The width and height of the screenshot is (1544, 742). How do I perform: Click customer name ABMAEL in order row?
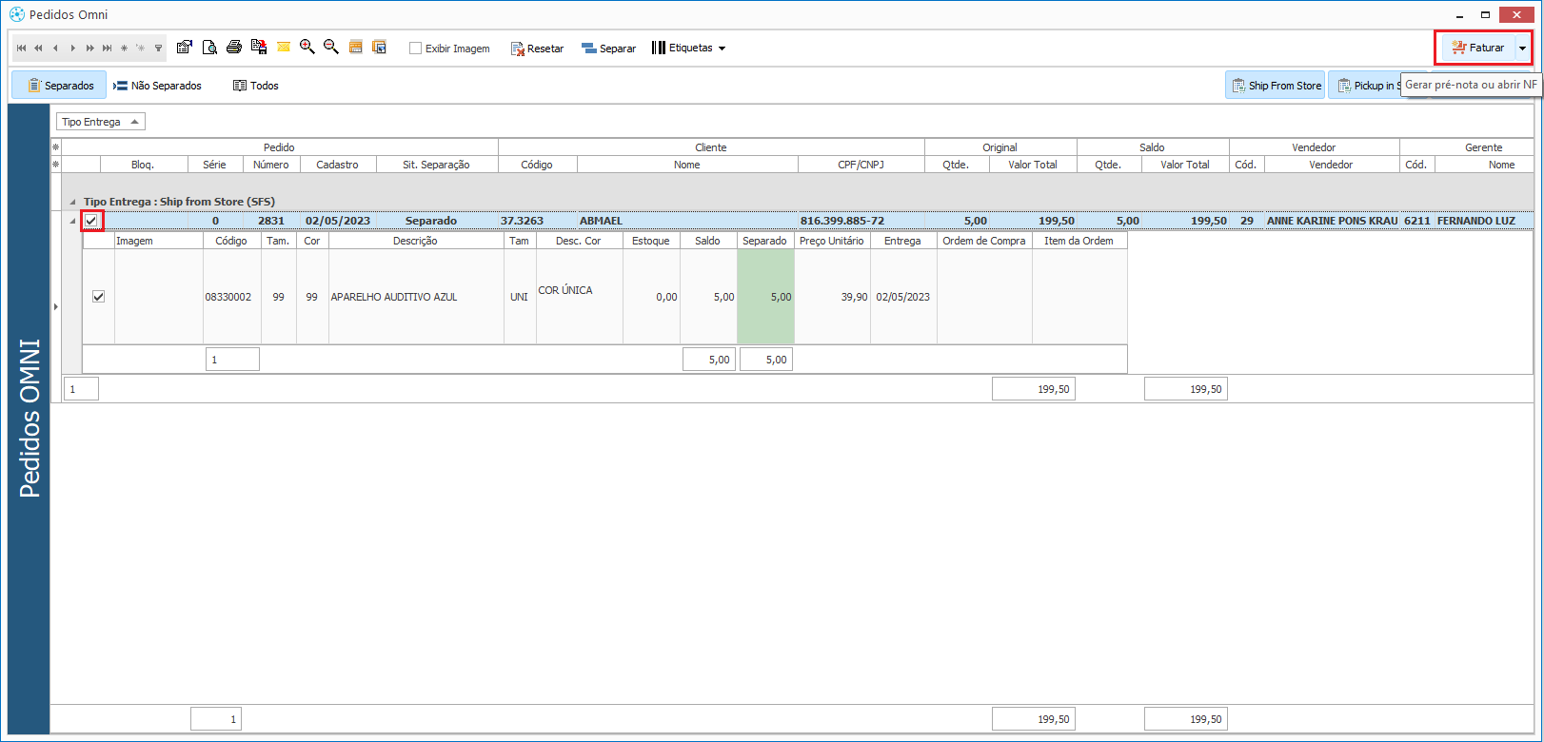tap(687, 221)
